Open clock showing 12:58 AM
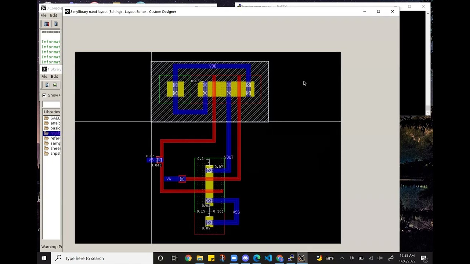Screen dimensions: 470x264 click(406, 258)
